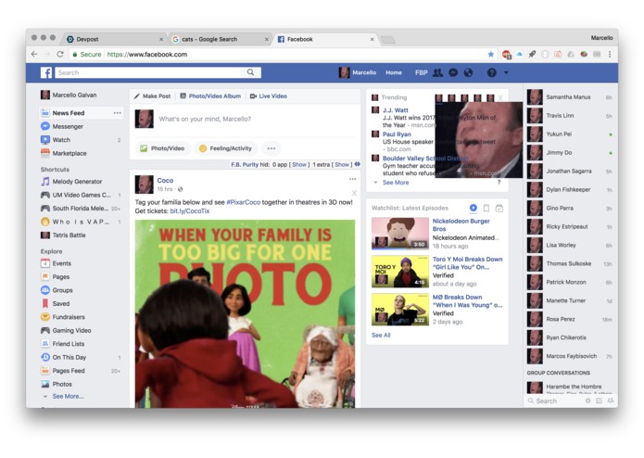The image size is (644, 458).
Task: Click Show link for 0 app hidden
Action: (x=299, y=165)
